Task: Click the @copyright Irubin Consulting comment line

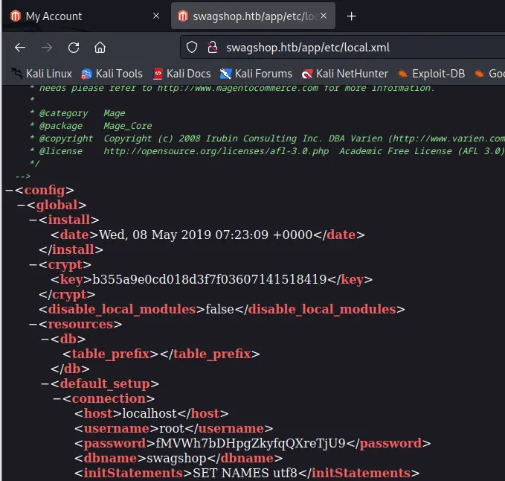Action: [x=267, y=138]
